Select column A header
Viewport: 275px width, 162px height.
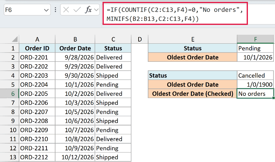coord(37,39)
